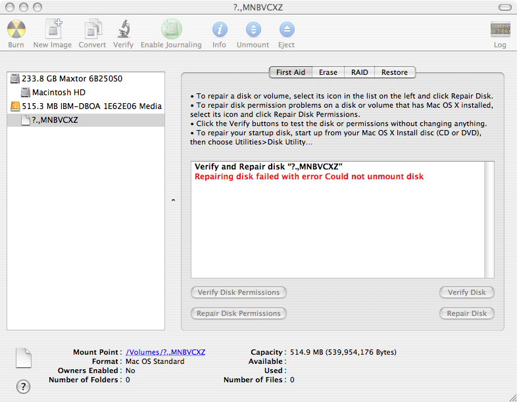This screenshot has width=517, height=402.
Task: Unmount the selected volume via toolbar
Action: (253, 30)
